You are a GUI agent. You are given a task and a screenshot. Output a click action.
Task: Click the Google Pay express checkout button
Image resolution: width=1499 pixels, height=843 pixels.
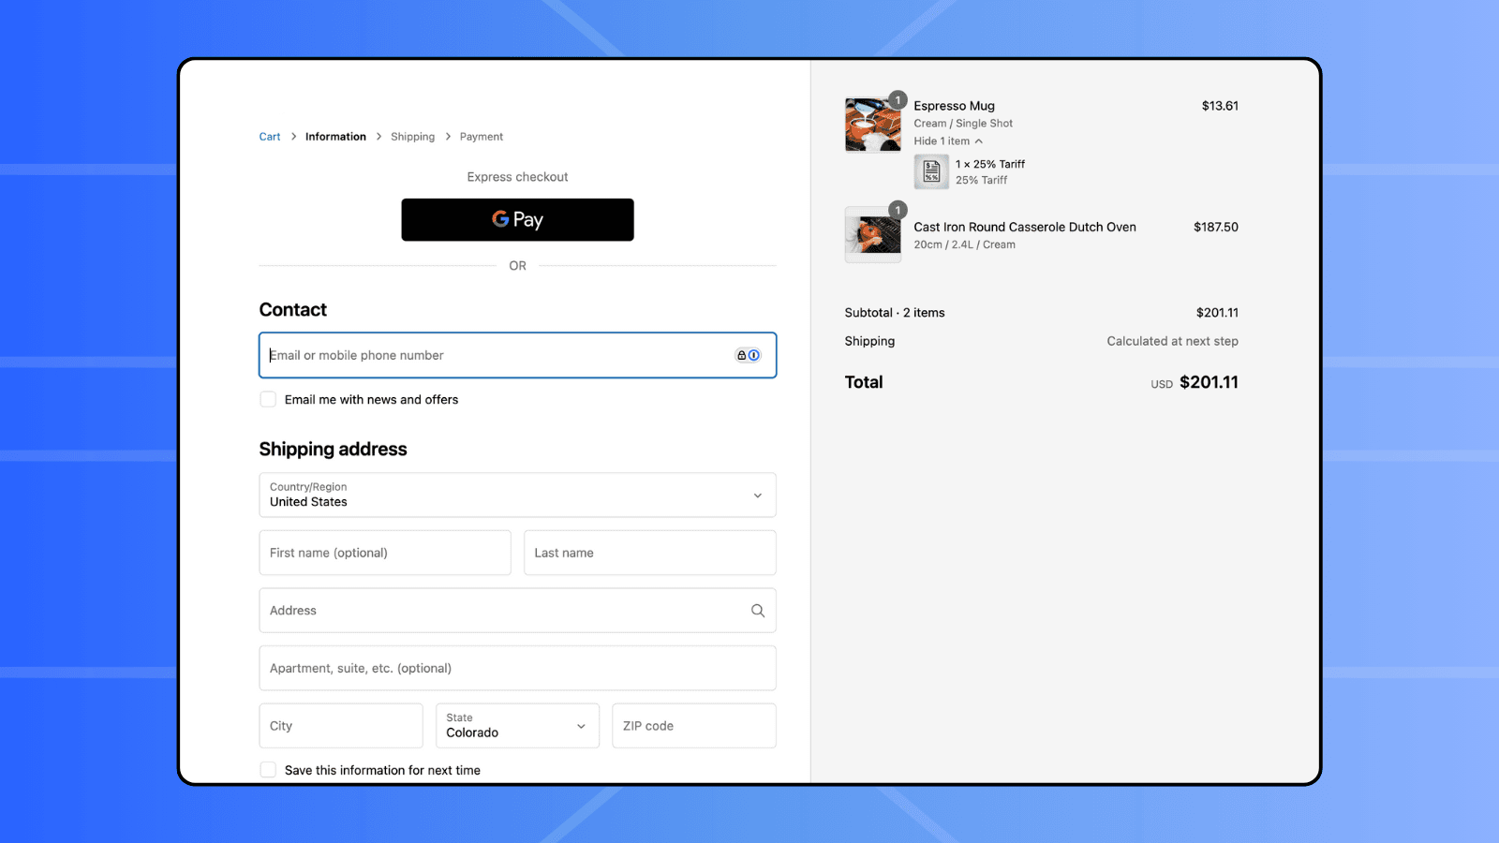click(x=517, y=219)
